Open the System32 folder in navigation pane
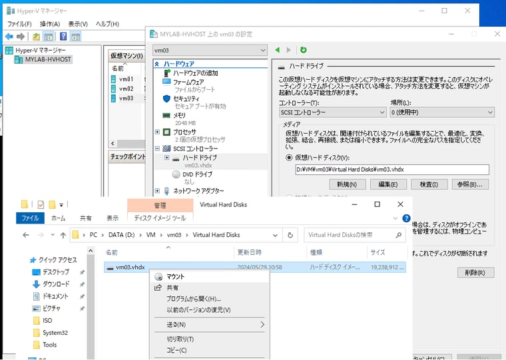Image resolution: width=506 pixels, height=360 pixels. coord(55,333)
